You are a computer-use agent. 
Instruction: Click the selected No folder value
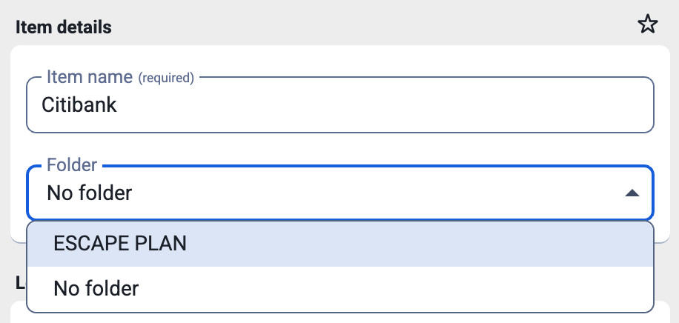(x=89, y=193)
